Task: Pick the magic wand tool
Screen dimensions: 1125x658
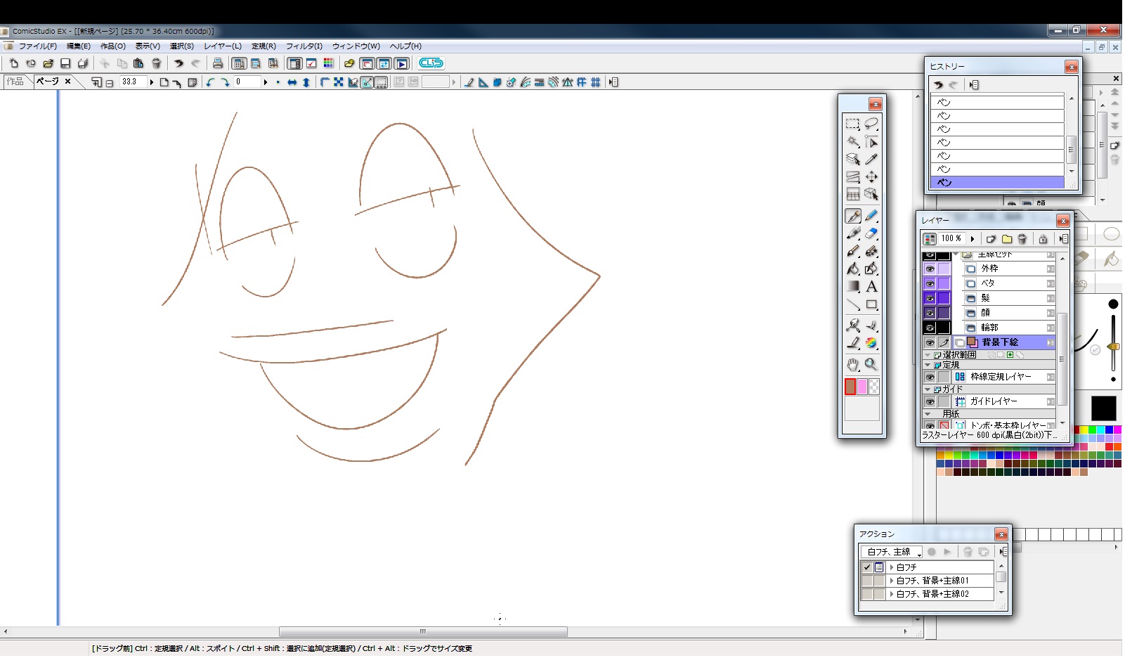Action: 852,141
